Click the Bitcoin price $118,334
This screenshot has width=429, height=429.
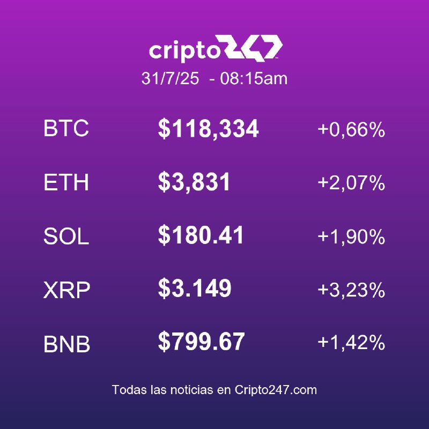pyautogui.click(x=209, y=129)
